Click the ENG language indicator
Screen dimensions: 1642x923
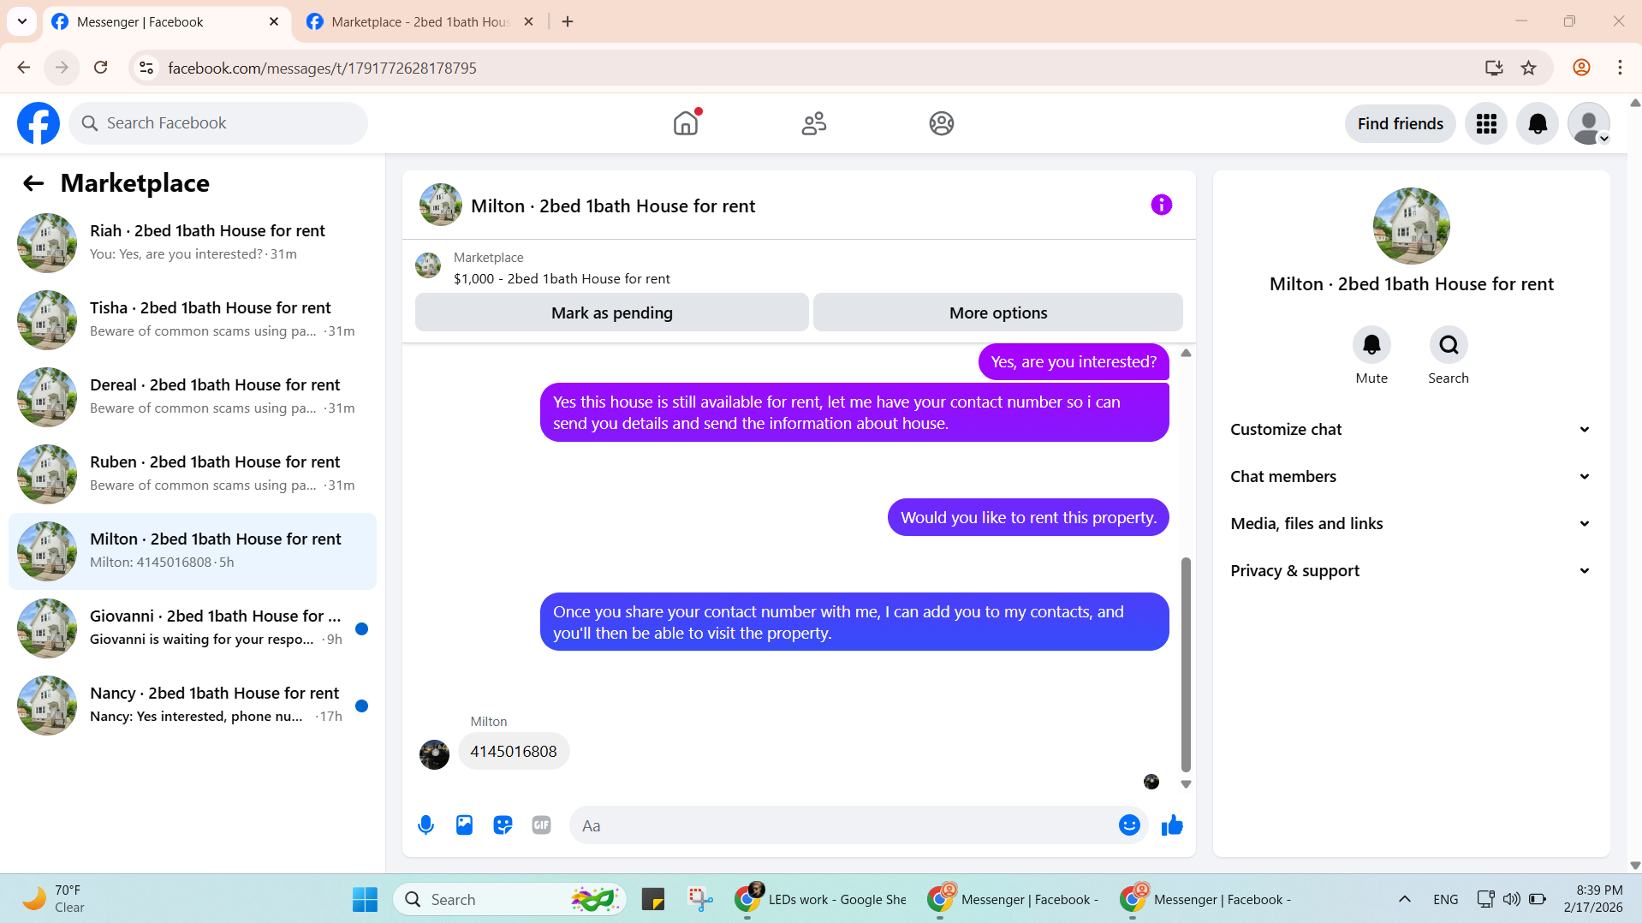pos(1445,899)
